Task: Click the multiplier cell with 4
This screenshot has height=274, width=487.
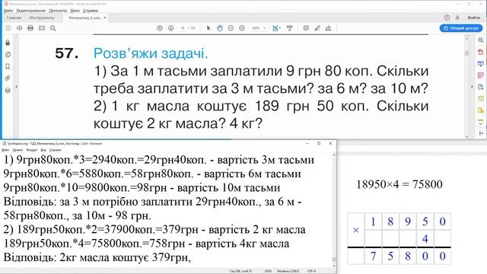Action: pyautogui.click(x=425, y=238)
